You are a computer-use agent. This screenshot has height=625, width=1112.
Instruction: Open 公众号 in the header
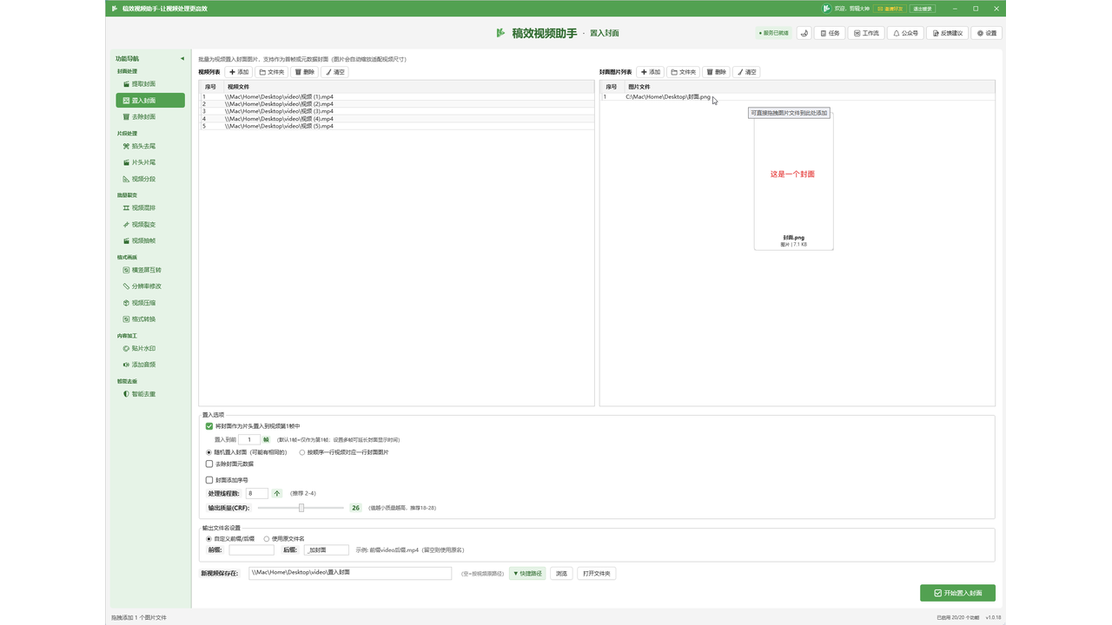click(x=906, y=33)
